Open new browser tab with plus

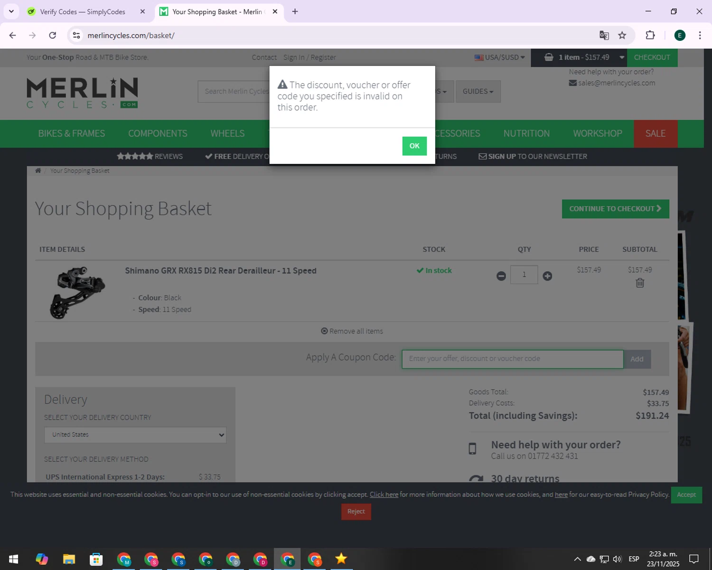coord(295,11)
